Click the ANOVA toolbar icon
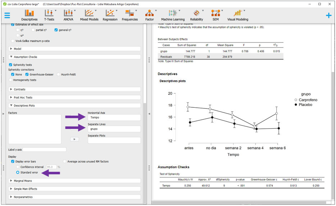 point(68,15)
